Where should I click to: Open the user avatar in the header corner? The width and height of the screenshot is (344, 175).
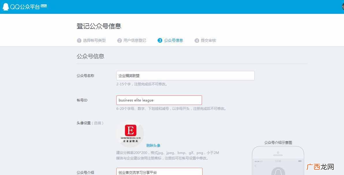coord(343,7)
